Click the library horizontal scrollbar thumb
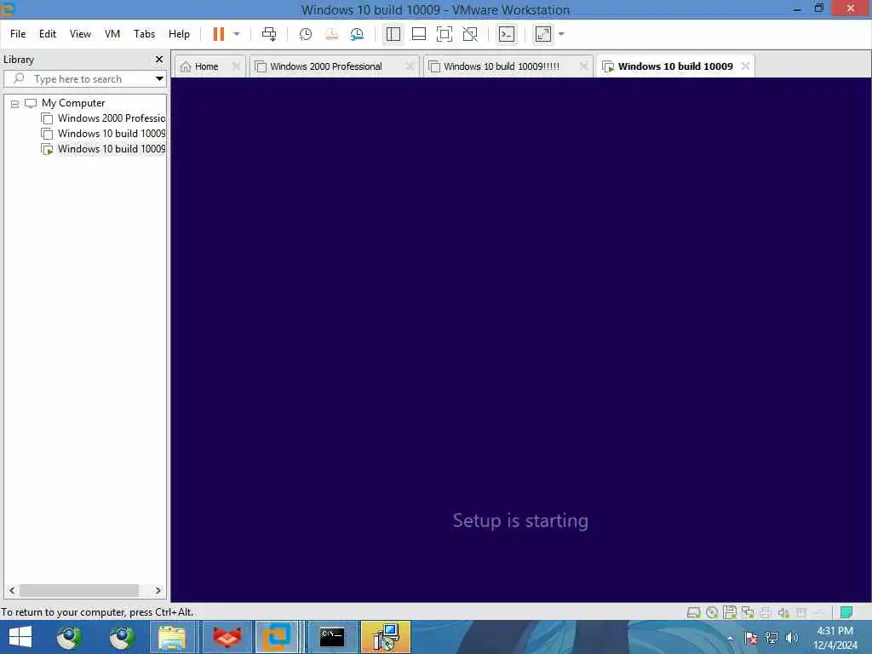This screenshot has height=654, width=872. pos(79,591)
